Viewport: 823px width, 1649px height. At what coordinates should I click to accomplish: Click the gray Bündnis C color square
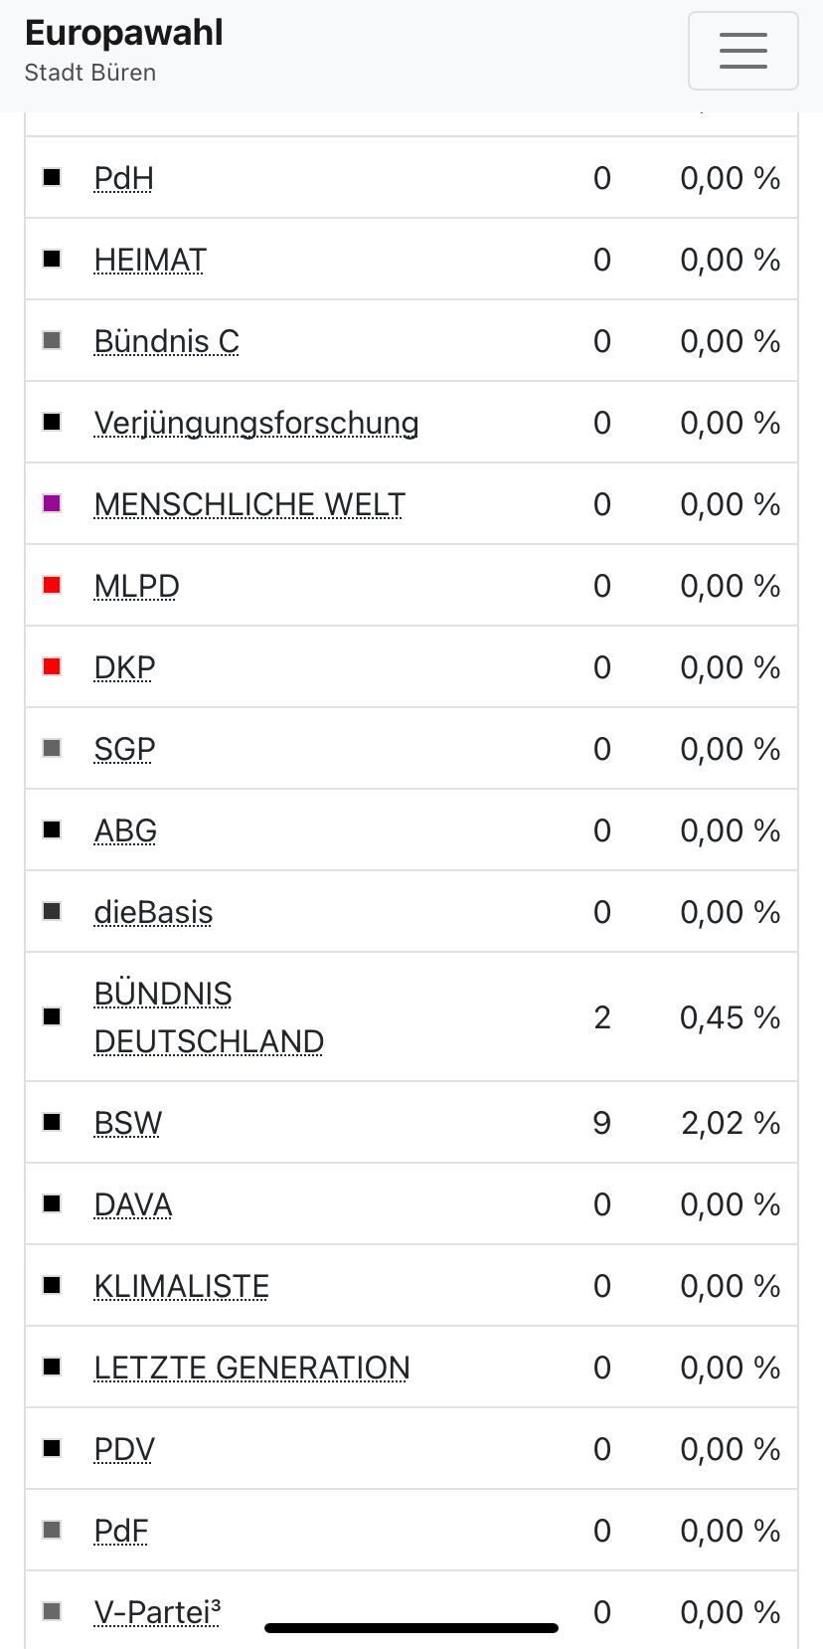(x=53, y=340)
